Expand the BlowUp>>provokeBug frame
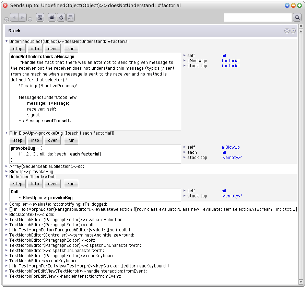Image resolution: width=306 pixels, height=288 pixels. pos(7,171)
